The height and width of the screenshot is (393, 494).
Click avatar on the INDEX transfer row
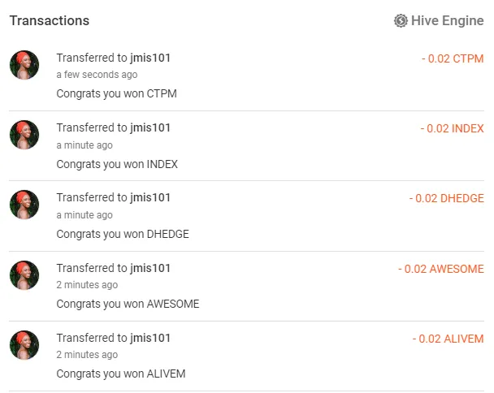pos(24,135)
